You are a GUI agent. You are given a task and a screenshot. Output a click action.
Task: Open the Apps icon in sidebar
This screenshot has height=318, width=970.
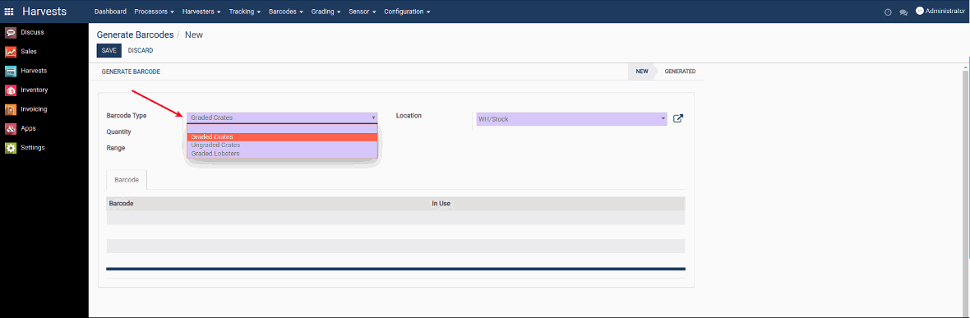(11, 129)
